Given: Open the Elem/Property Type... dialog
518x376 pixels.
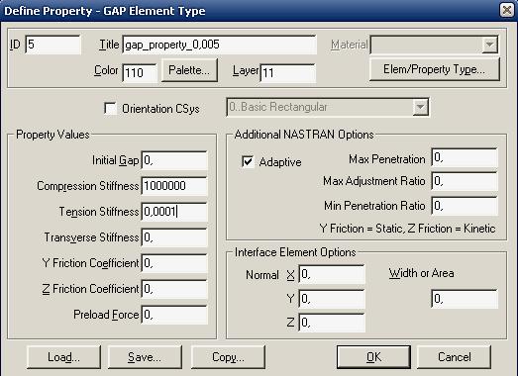Looking at the screenshot, I should pyautogui.click(x=435, y=69).
